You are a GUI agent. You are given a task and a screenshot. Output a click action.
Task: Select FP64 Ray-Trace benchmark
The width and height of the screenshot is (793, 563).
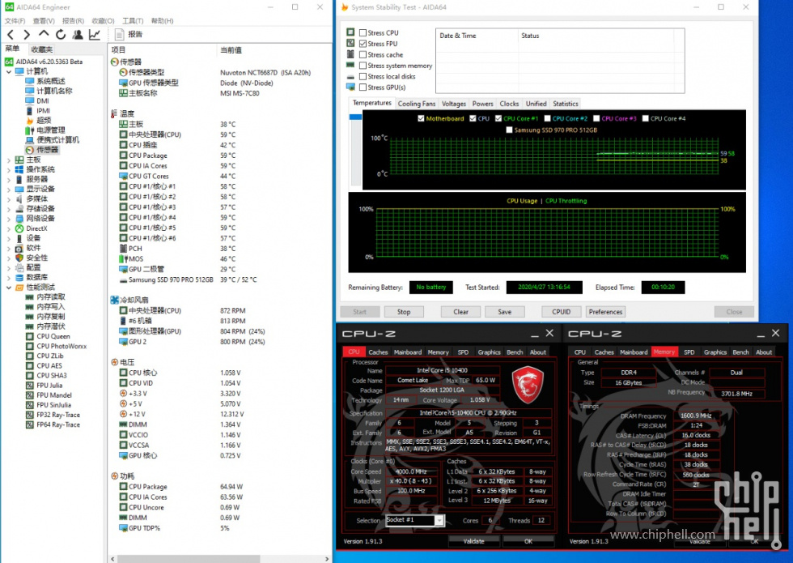(58, 424)
